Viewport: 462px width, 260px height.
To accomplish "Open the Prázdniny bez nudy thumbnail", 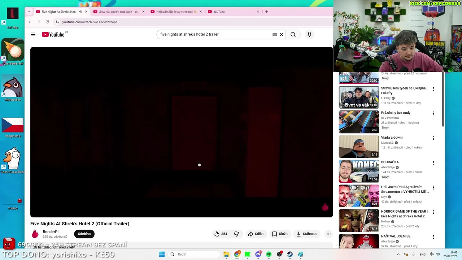I will pos(359,122).
